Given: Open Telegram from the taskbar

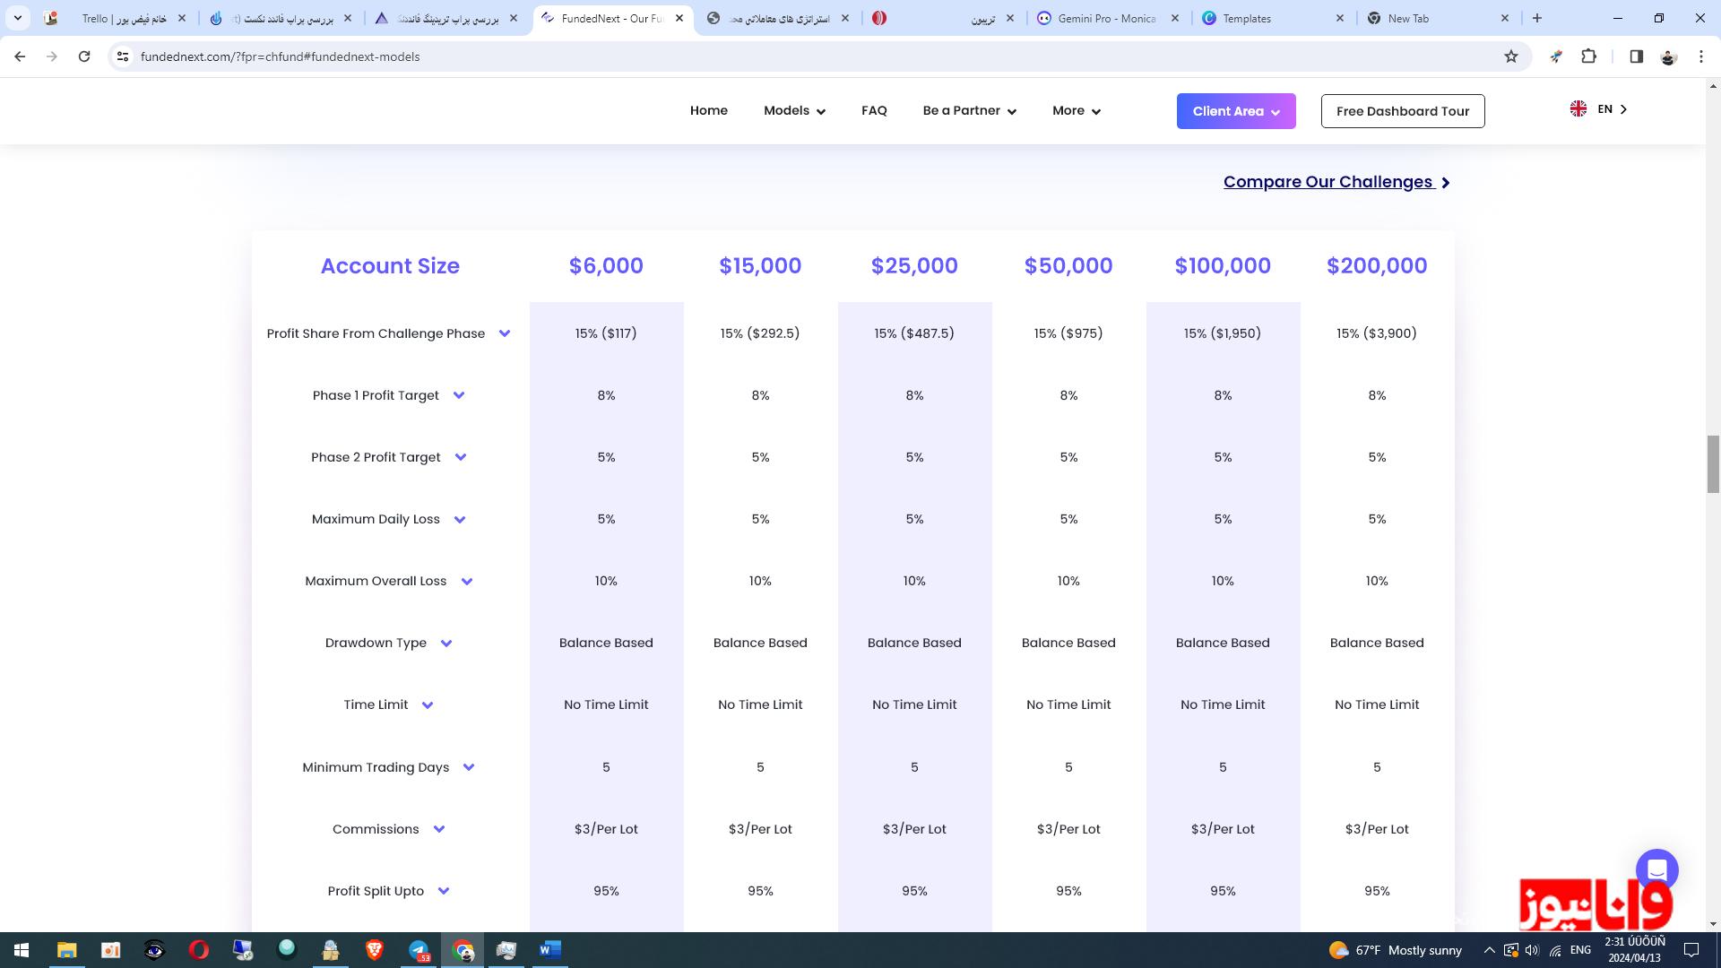Looking at the screenshot, I should point(418,950).
